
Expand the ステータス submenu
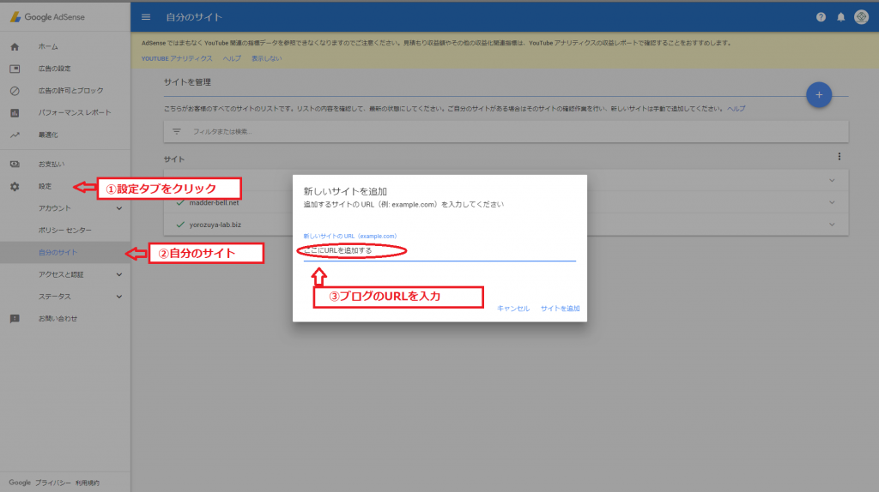(118, 297)
